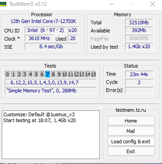
Task: Select test number 4 box
Action: tap(31, 74)
